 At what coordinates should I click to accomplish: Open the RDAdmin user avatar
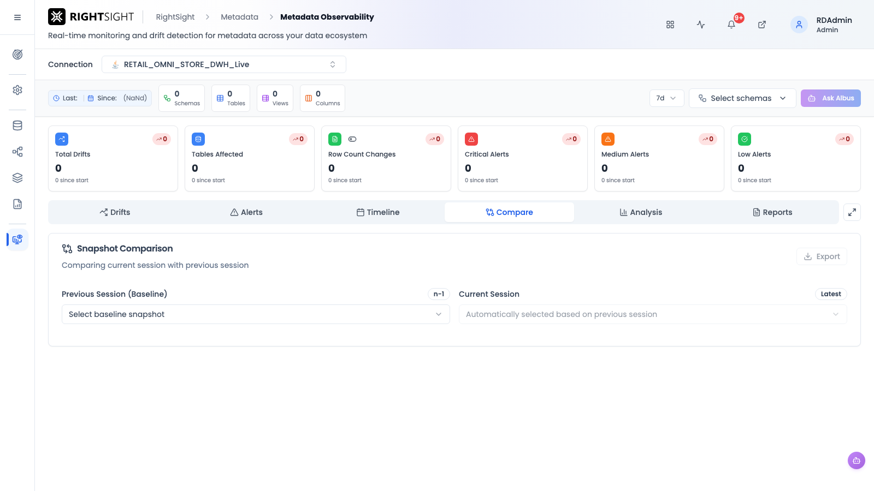click(799, 25)
